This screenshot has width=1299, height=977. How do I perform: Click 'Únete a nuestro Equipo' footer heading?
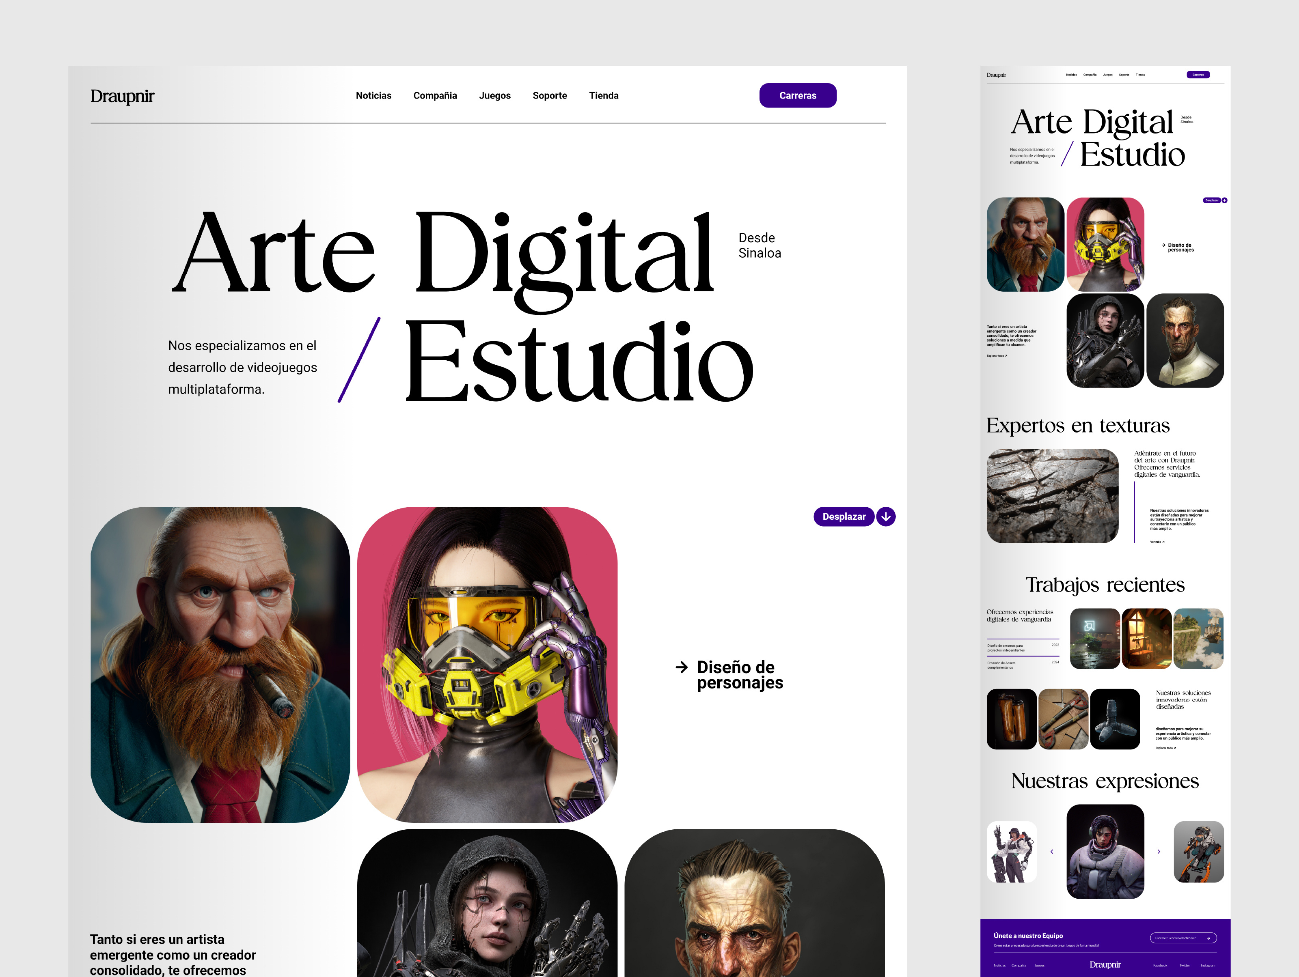[x=1028, y=935]
